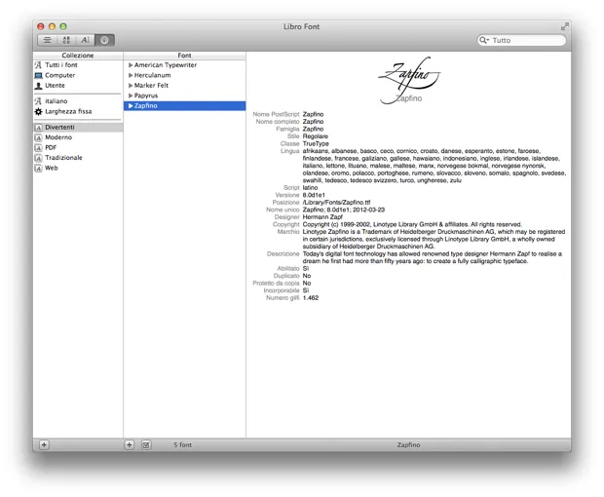Click the TrueType class value

tap(316, 143)
